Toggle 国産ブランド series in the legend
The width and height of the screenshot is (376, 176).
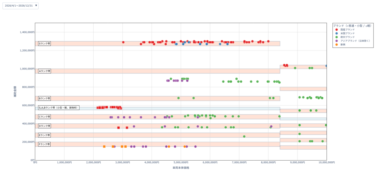point(347,29)
